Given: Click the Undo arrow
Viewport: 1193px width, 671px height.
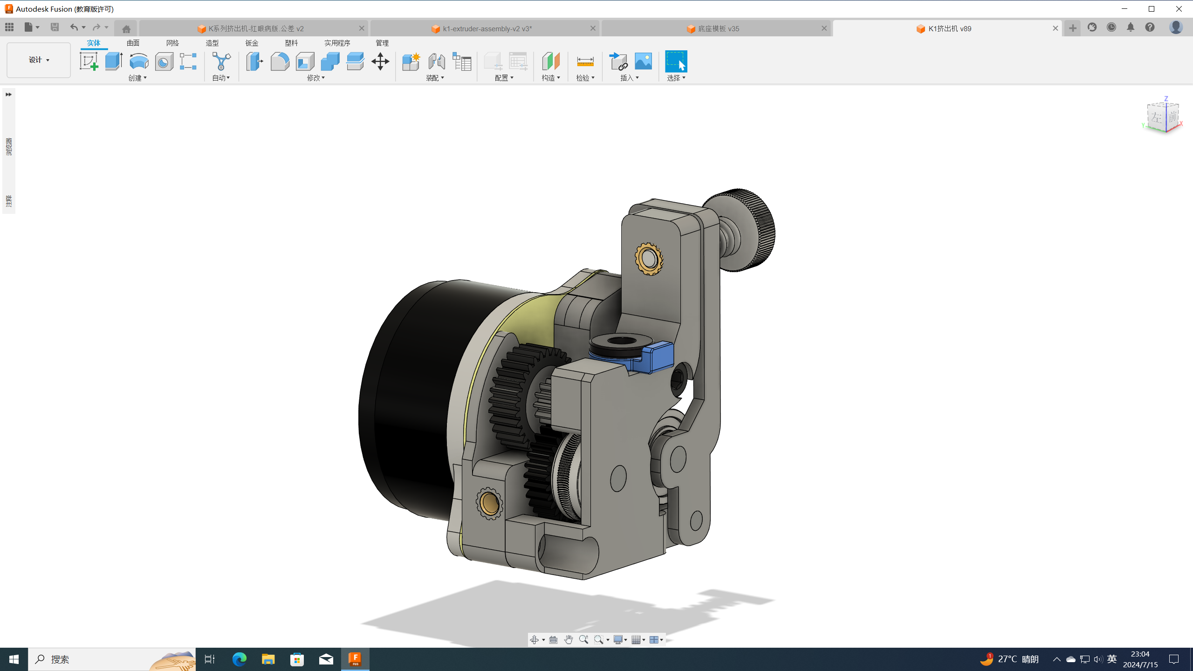Looking at the screenshot, I should point(74,27).
